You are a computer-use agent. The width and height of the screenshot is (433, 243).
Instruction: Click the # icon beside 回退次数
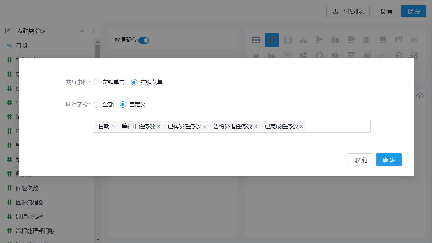point(9,188)
